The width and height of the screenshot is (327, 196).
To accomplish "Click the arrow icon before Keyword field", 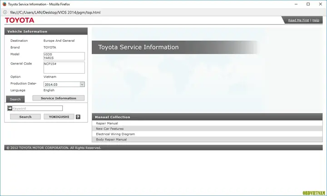I will (x=10, y=108).
